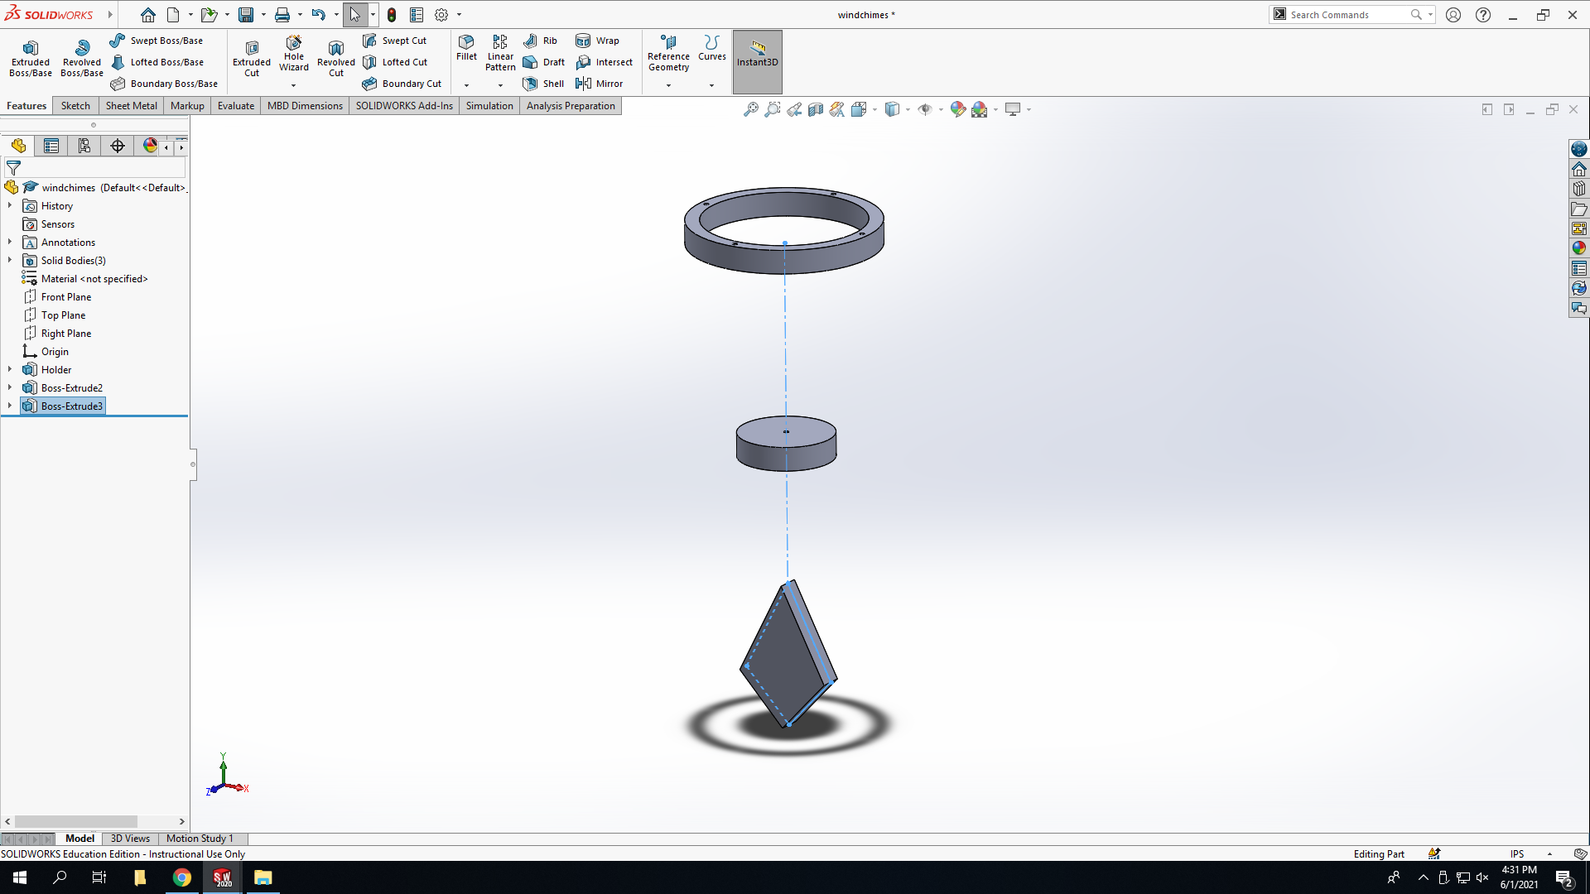
Task: Select the Linear Pattern tool
Action: tap(500, 53)
